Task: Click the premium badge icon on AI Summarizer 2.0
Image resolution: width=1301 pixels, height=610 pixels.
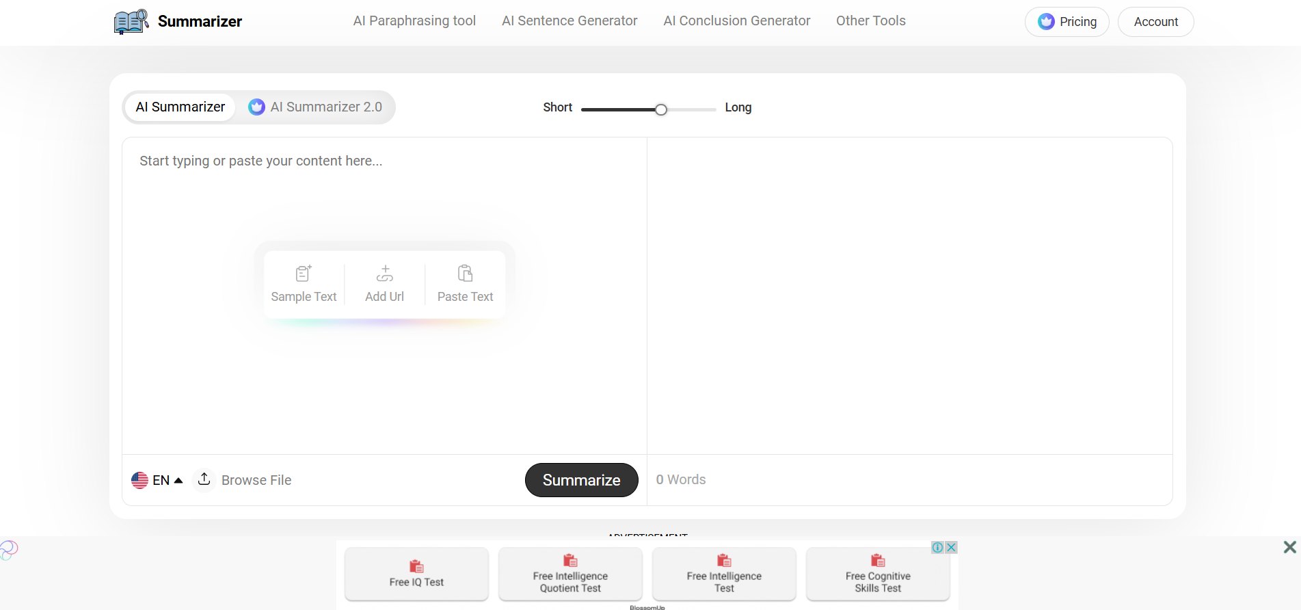Action: 256,107
